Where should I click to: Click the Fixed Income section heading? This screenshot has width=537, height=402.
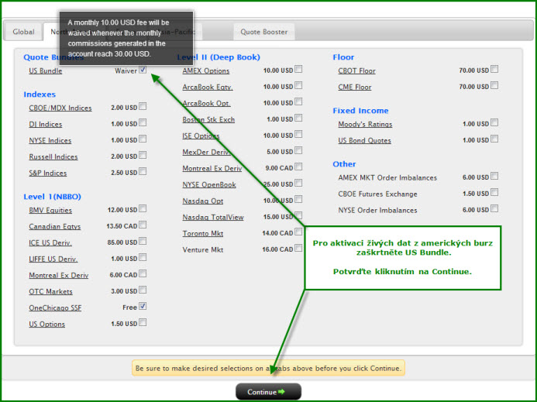[x=360, y=111]
